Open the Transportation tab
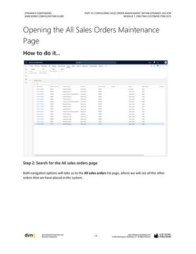The image size is (196, 254). tap(94, 66)
